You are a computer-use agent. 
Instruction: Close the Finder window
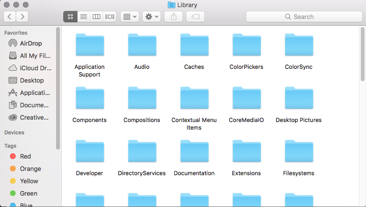7,5
